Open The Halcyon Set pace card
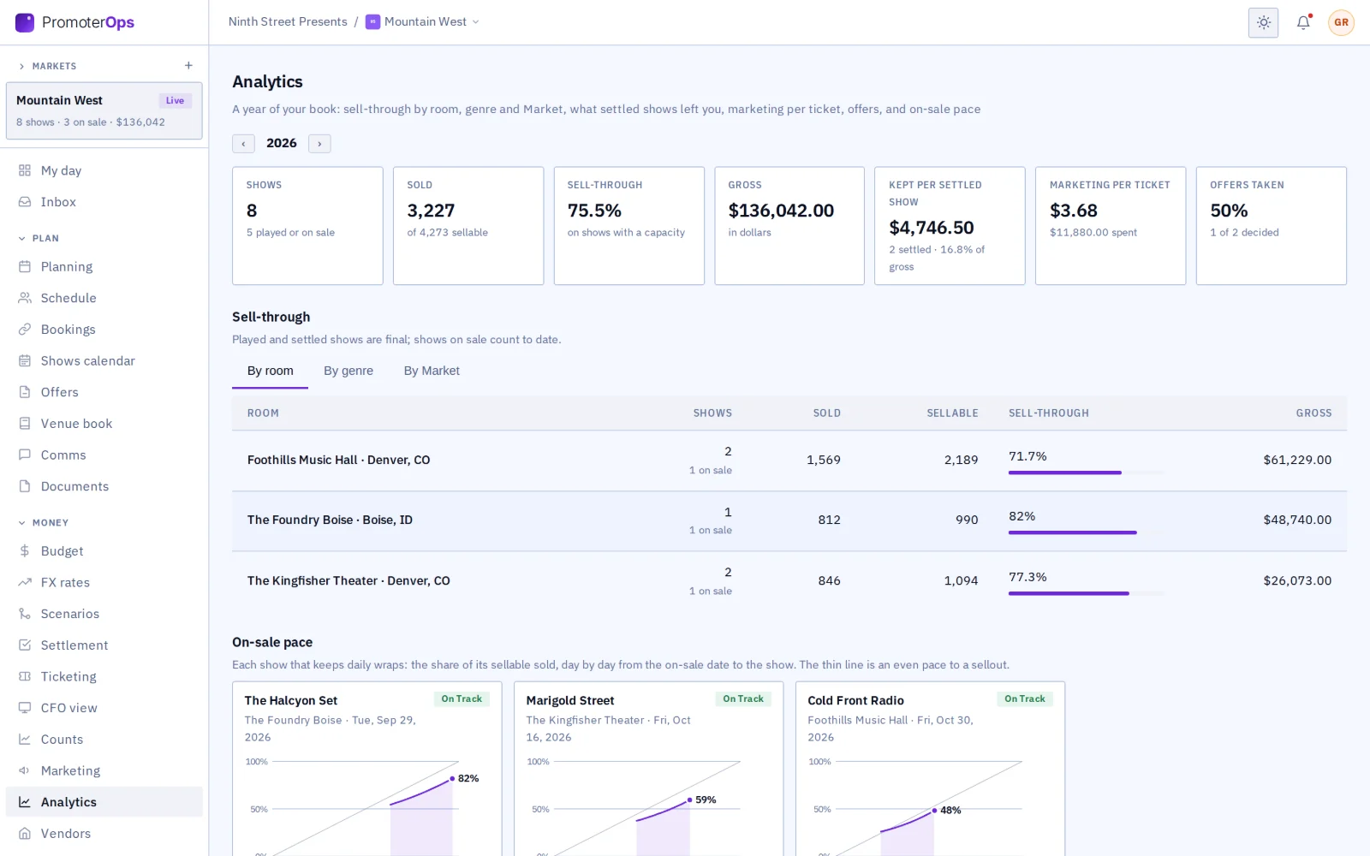The width and height of the screenshot is (1370, 856). click(367, 769)
